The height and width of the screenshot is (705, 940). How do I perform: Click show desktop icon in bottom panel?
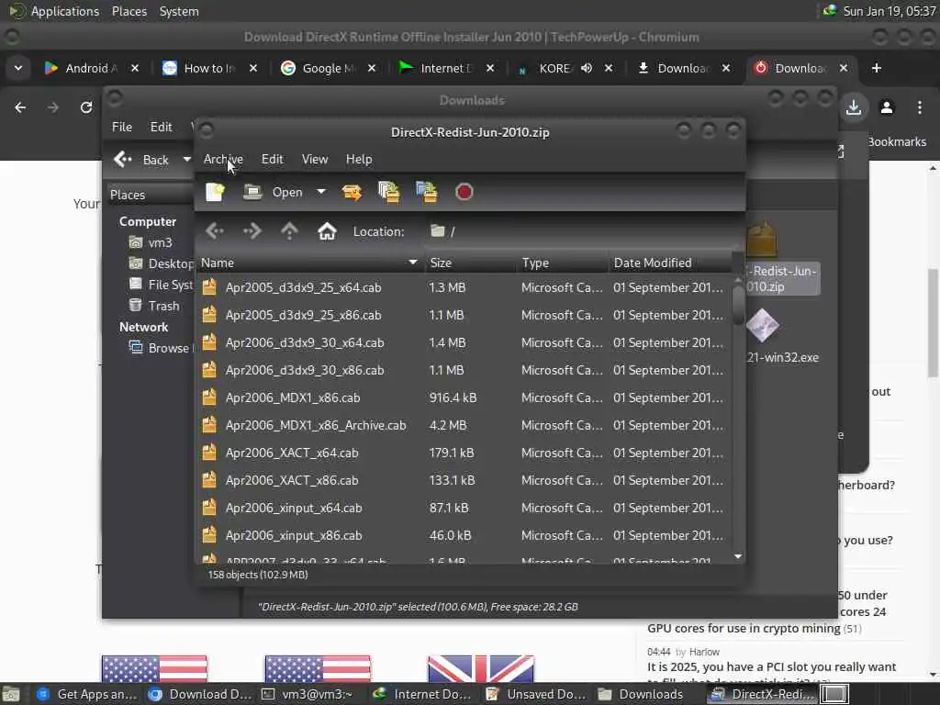[x=11, y=694]
